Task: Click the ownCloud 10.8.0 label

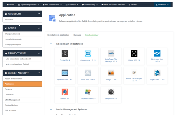Action: (88, 79)
